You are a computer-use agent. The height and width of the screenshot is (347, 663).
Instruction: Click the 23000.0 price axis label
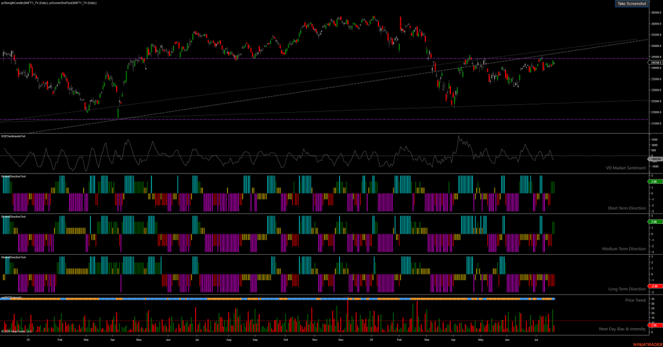pos(655,90)
